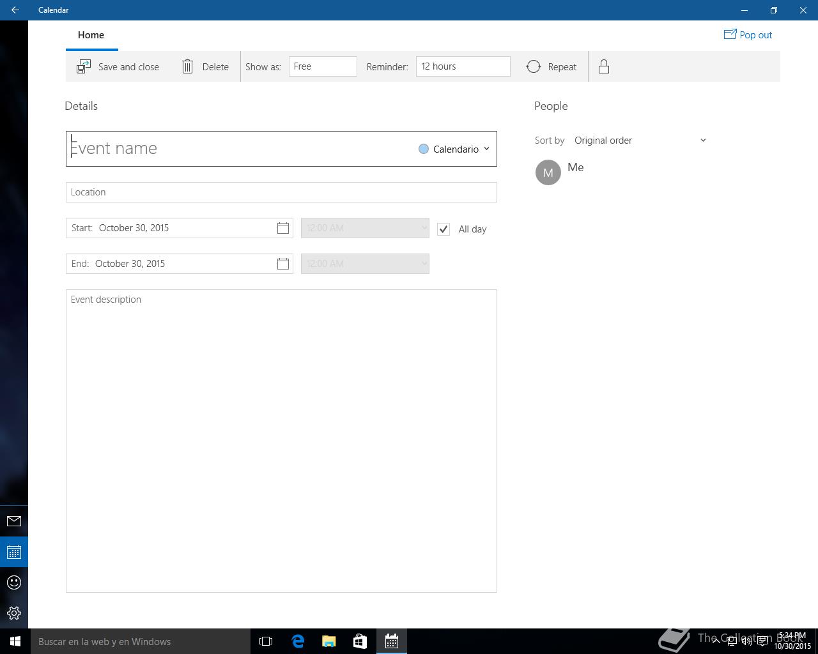This screenshot has width=818, height=654.
Task: Click the Repeat circular arrows icon
Action: tap(534, 66)
